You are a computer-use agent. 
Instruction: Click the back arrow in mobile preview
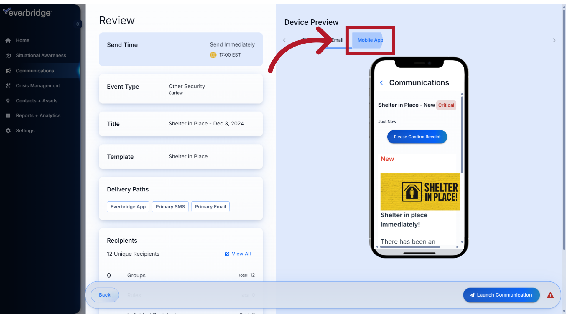[381, 82]
